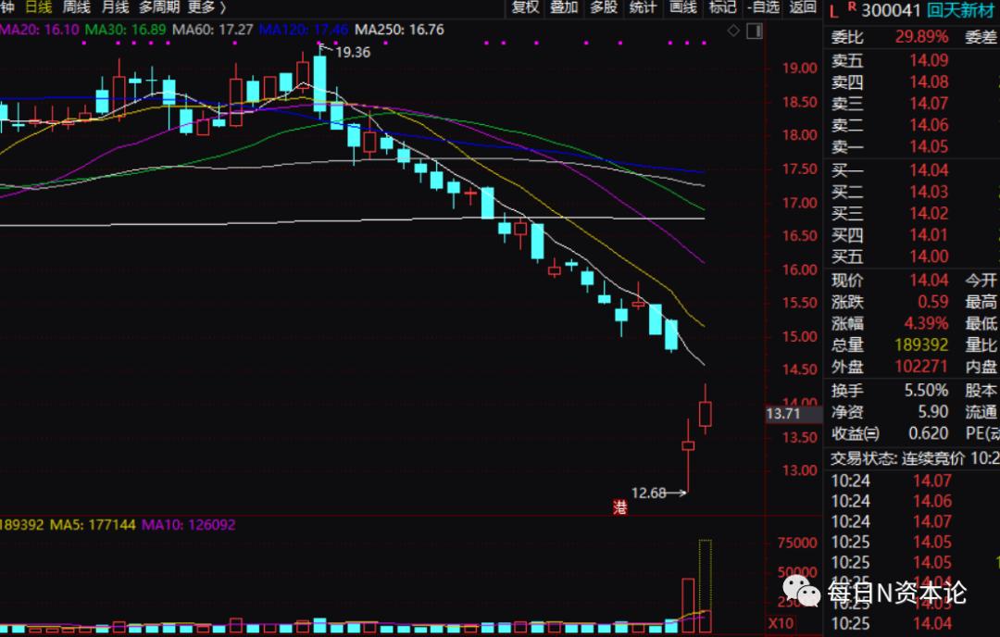Screen dimensions: 1000x637
Task: Click the 总量 189392 volume value
Action: (921, 345)
